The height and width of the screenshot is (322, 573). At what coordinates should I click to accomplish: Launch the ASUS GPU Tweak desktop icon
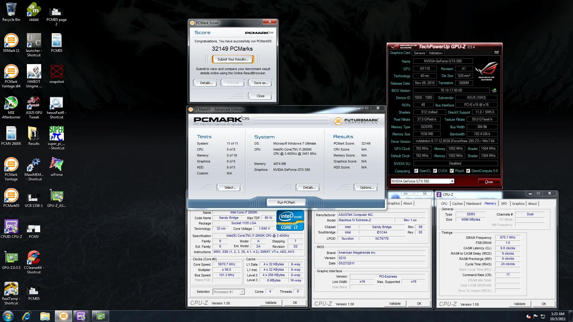coord(34,107)
